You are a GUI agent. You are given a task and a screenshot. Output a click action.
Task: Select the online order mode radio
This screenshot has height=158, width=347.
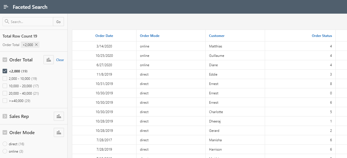coord(5,151)
